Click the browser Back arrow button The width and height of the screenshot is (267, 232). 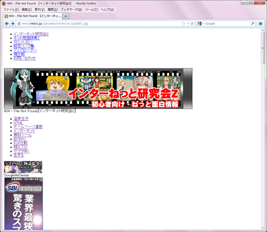[x=7, y=24]
